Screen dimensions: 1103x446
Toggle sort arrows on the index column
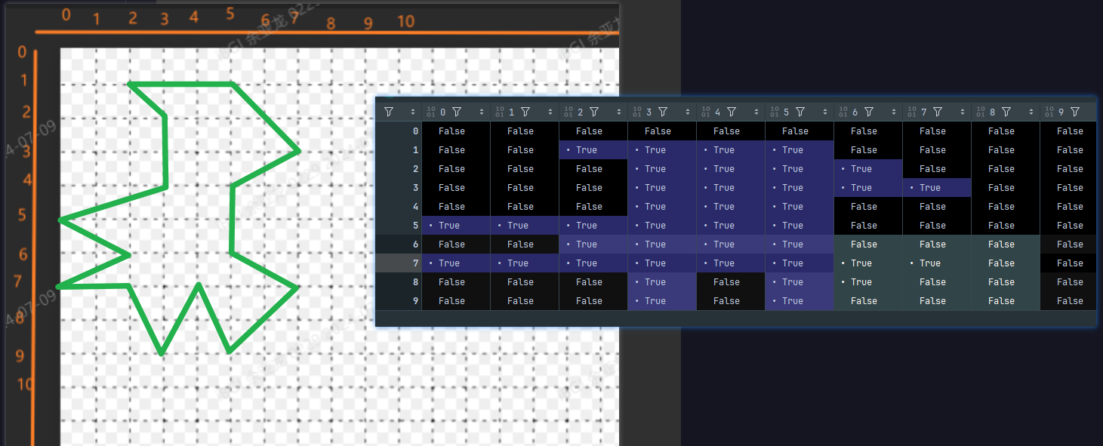click(x=413, y=112)
